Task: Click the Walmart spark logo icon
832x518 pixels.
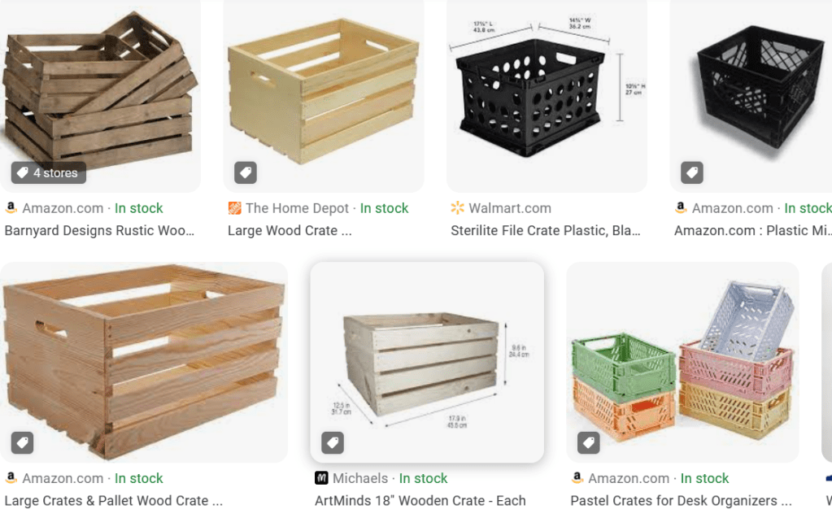Action: pyautogui.click(x=457, y=208)
